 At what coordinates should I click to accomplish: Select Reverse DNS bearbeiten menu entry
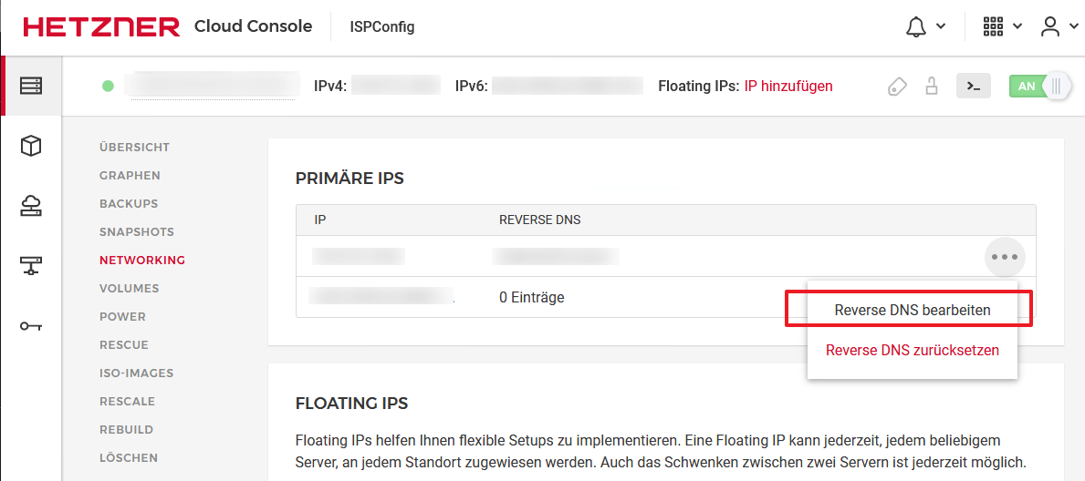tap(912, 310)
